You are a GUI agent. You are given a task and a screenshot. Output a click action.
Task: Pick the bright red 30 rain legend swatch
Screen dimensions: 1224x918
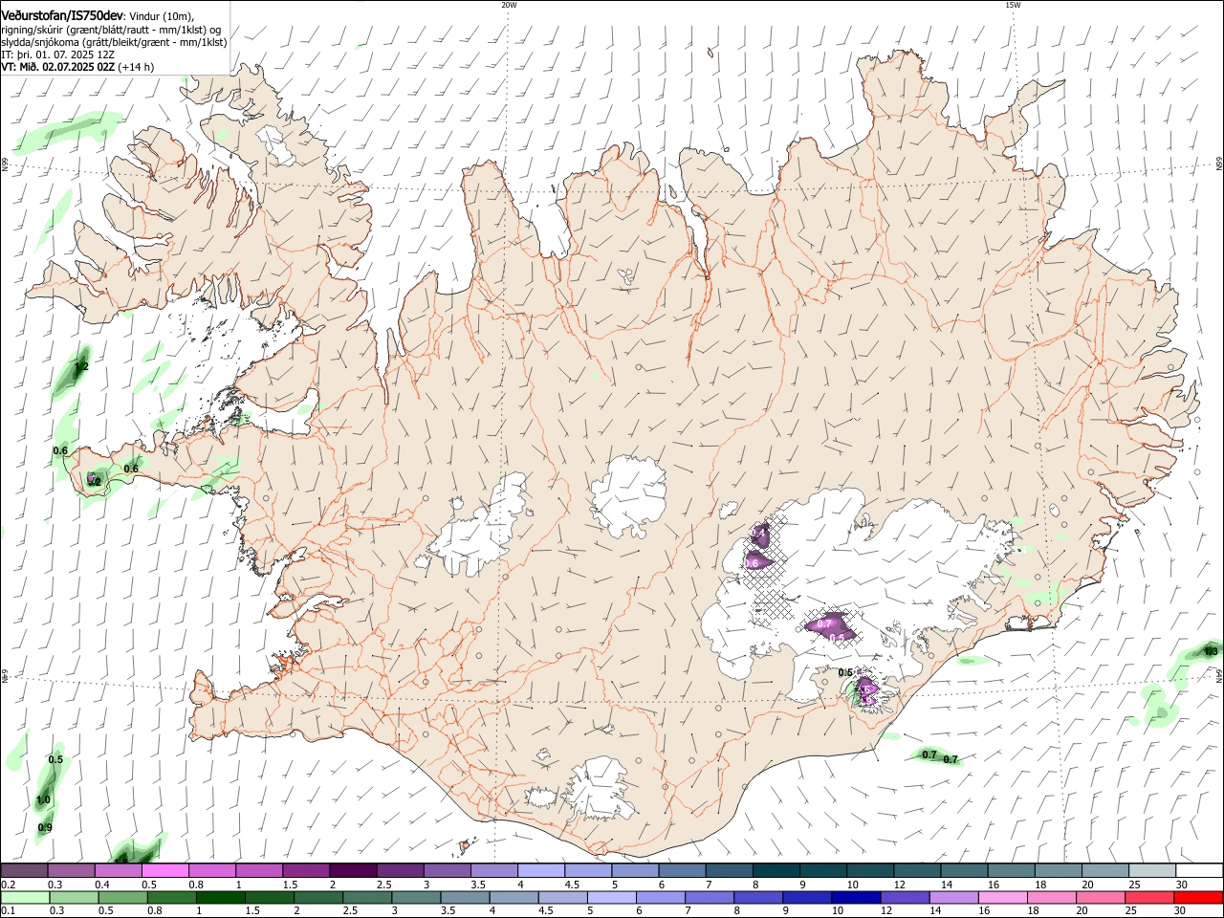click(1198, 897)
